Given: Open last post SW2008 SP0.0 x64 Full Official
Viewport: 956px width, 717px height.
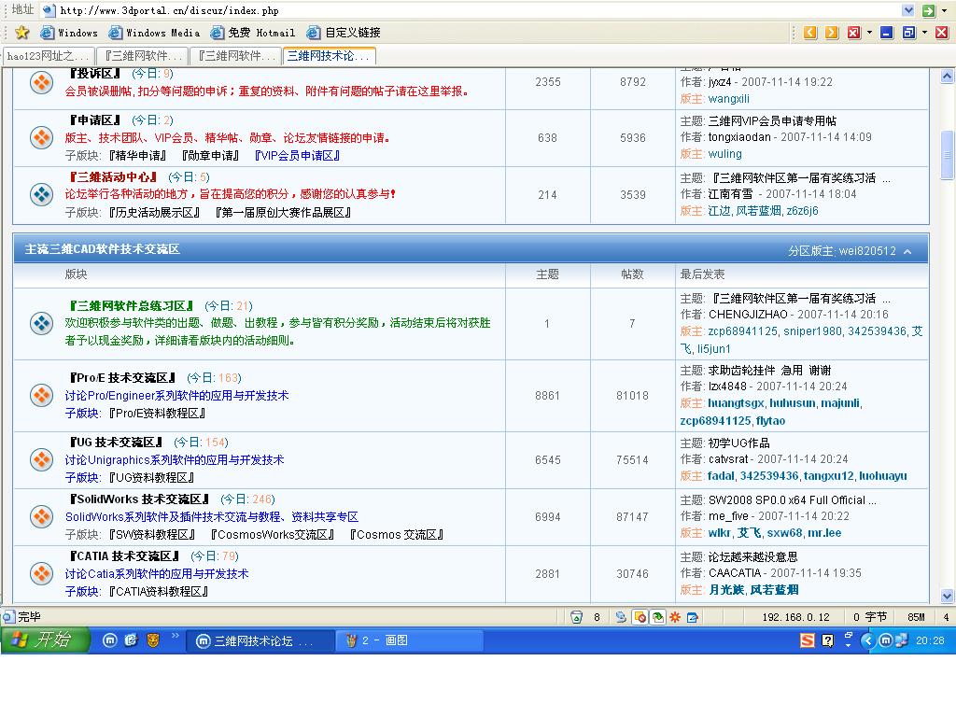Looking at the screenshot, I should coord(792,500).
